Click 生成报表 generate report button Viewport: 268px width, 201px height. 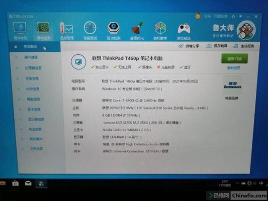click(x=244, y=46)
